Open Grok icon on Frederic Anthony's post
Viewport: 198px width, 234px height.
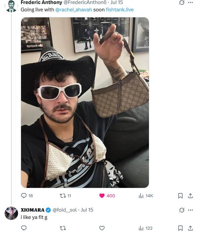pos(182,3)
